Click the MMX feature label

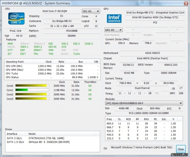point(10,44)
